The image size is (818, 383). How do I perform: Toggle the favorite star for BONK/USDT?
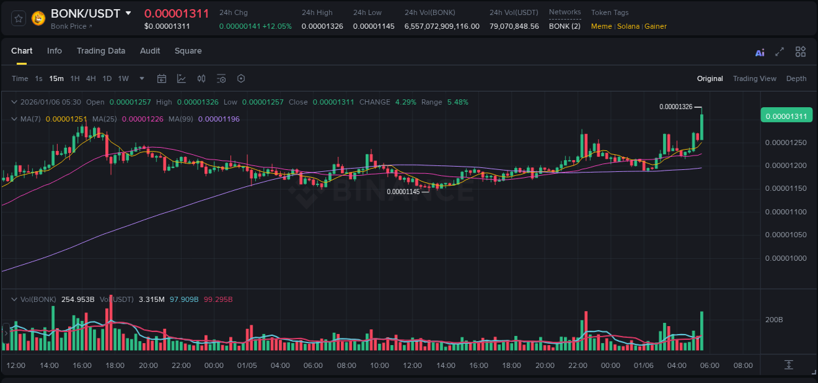pos(18,18)
